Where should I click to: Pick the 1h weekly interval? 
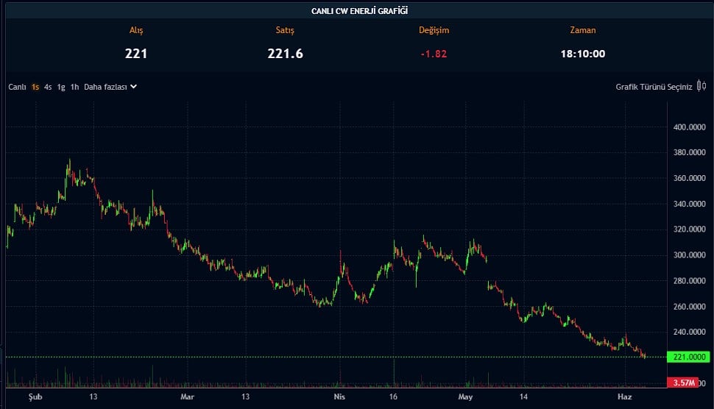pos(74,87)
